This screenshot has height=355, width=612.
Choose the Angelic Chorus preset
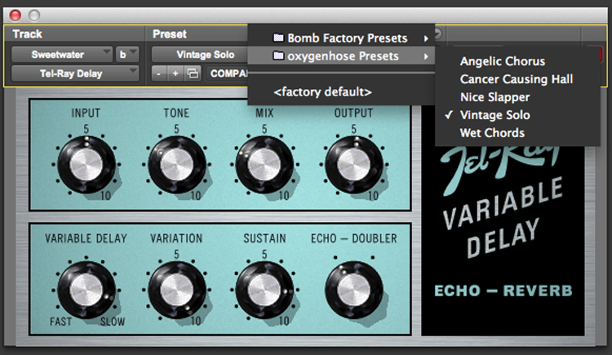503,62
